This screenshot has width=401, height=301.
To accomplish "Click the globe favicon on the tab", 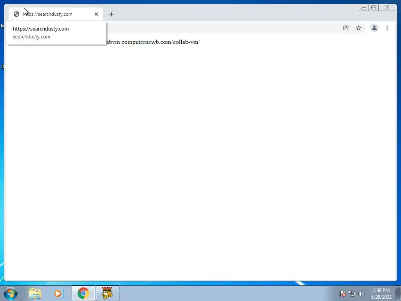I will (x=16, y=14).
